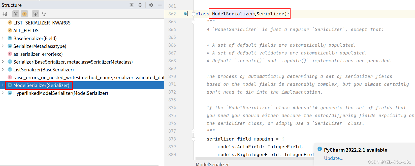Click the class icon beside BaseSerializer(Field)
The width and height of the screenshot is (415, 166).
pyautogui.click(x=10, y=38)
